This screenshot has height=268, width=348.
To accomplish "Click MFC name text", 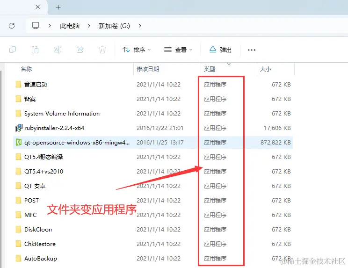I will [30, 215].
